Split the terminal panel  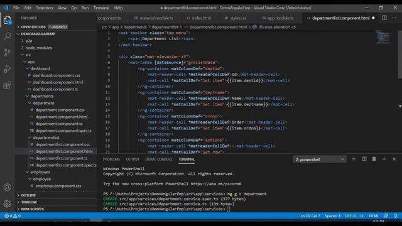click(364, 159)
